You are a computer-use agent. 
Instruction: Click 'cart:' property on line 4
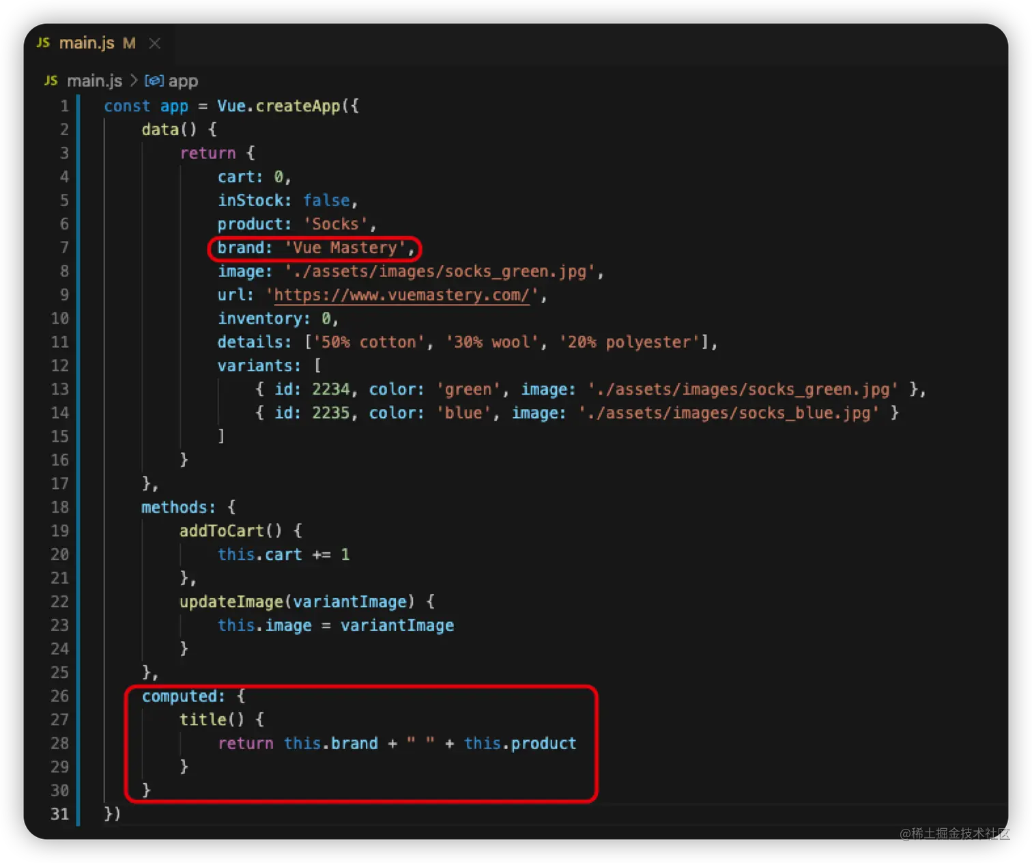(x=240, y=177)
